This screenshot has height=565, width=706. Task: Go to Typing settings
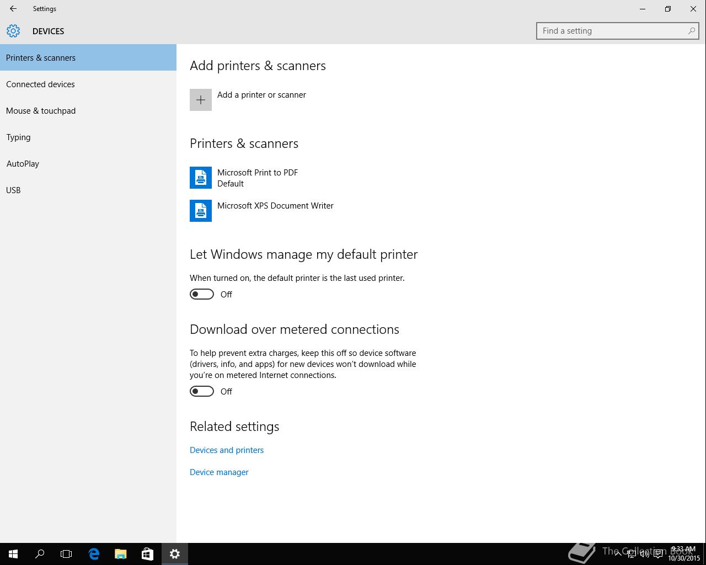point(88,137)
